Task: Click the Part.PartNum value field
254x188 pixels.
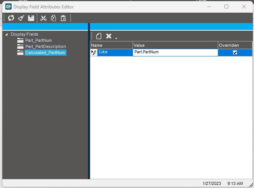Action: [x=175, y=53]
